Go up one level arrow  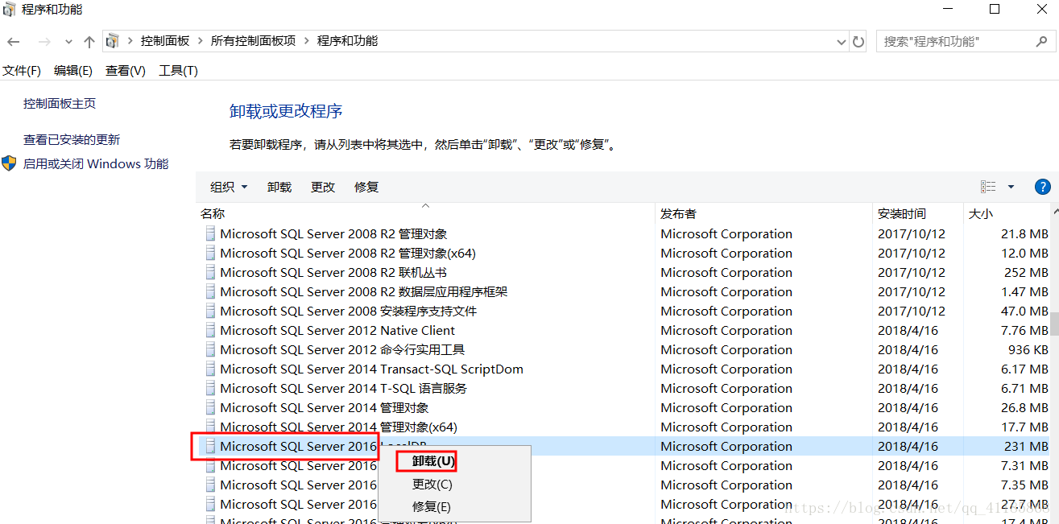89,41
